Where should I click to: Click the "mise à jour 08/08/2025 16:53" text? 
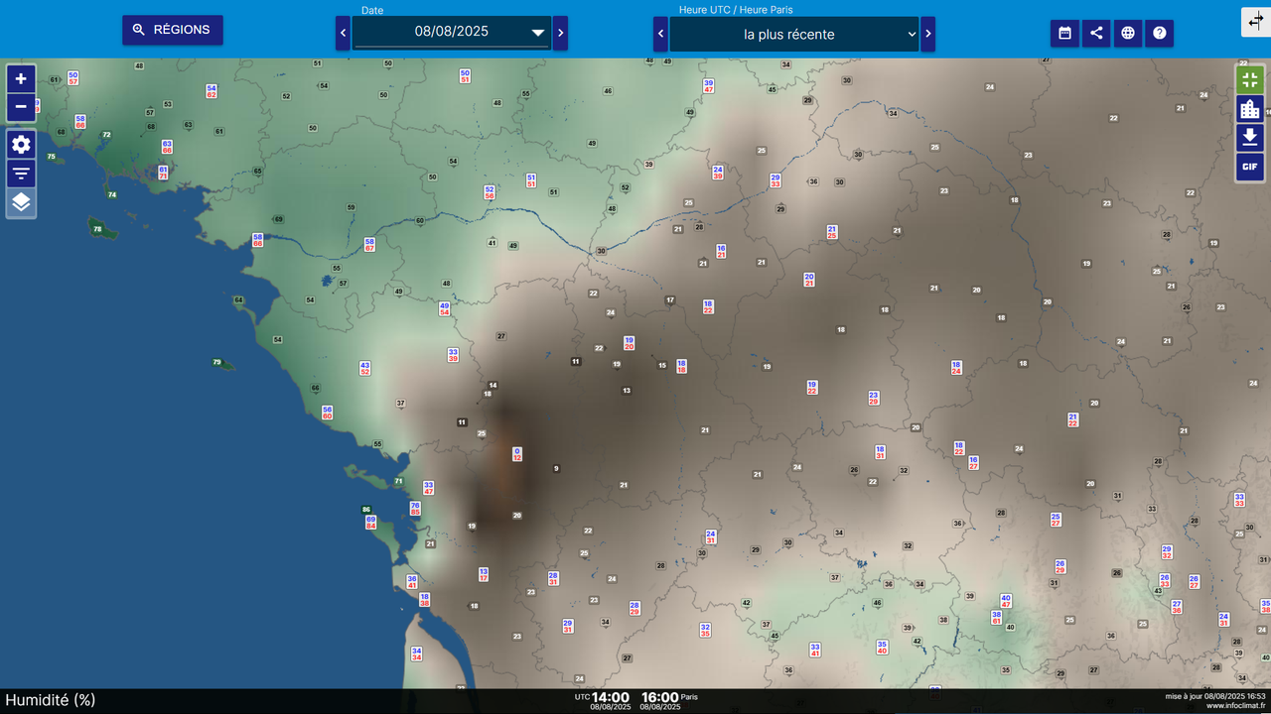point(1215,696)
